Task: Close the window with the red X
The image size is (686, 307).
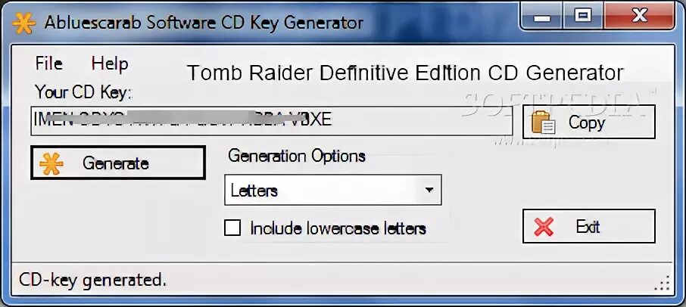Action: tap(639, 17)
